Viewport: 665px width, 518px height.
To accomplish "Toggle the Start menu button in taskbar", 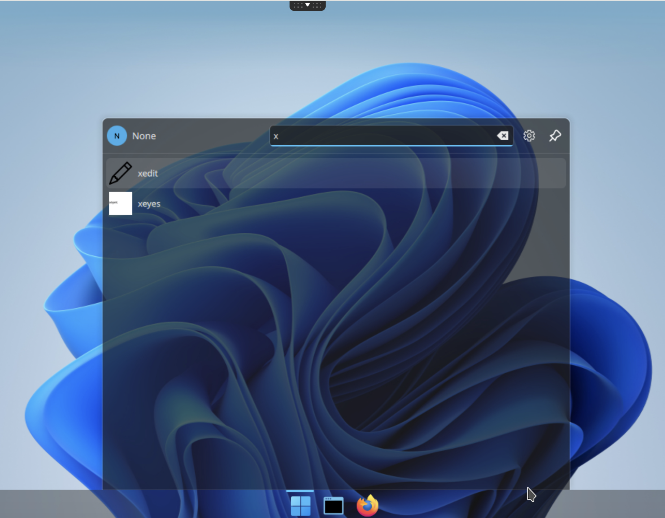I will [300, 506].
